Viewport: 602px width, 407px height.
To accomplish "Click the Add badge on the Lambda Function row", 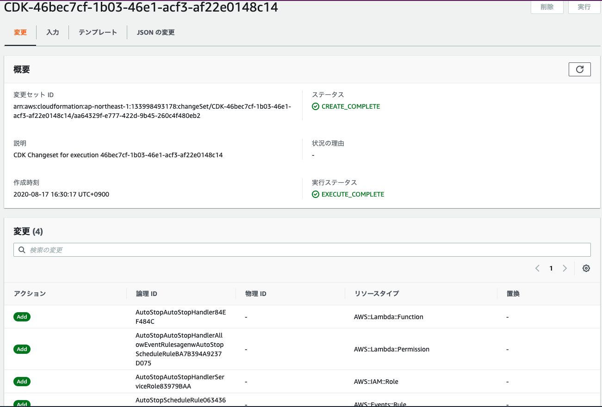I will pyautogui.click(x=22, y=317).
